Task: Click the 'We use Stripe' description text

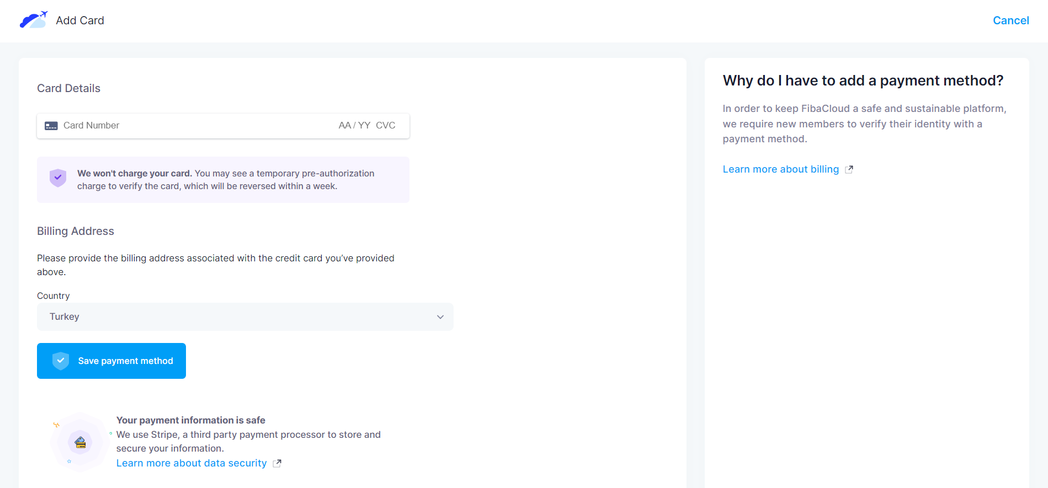Action: 248,441
